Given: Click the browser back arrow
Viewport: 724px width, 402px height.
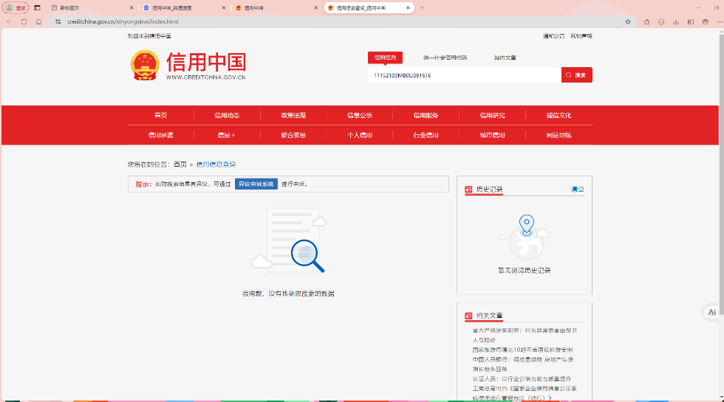Looking at the screenshot, I should (9, 21).
